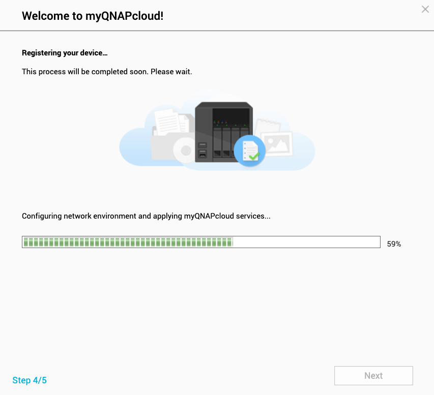Click the registration progress bar
This screenshot has width=434, height=395.
(x=200, y=241)
